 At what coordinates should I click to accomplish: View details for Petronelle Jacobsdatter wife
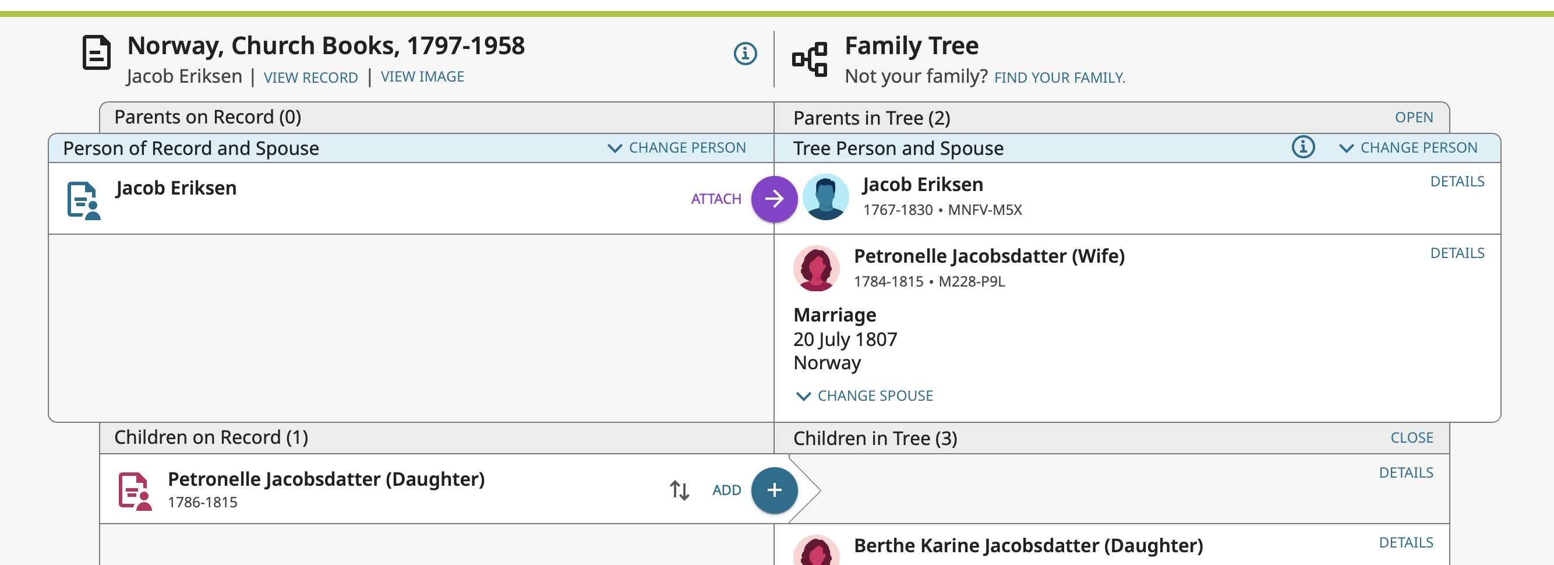point(1457,253)
